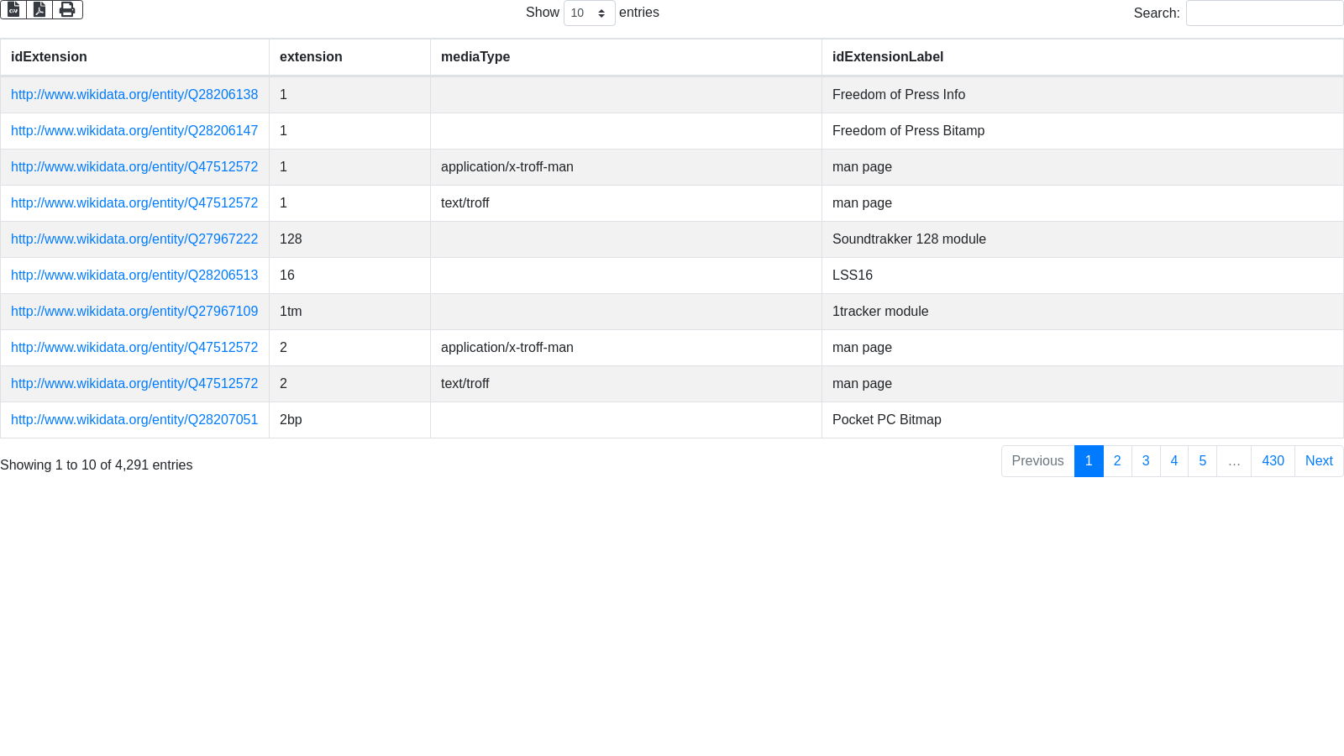This screenshot has width=1344, height=756.
Task: Jump to page 3 in pagination
Action: coord(1146,461)
